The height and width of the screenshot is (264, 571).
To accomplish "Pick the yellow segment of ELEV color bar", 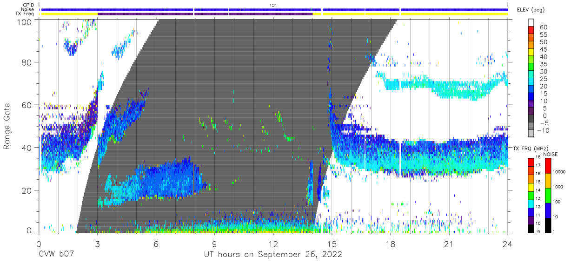I will 531,53.
